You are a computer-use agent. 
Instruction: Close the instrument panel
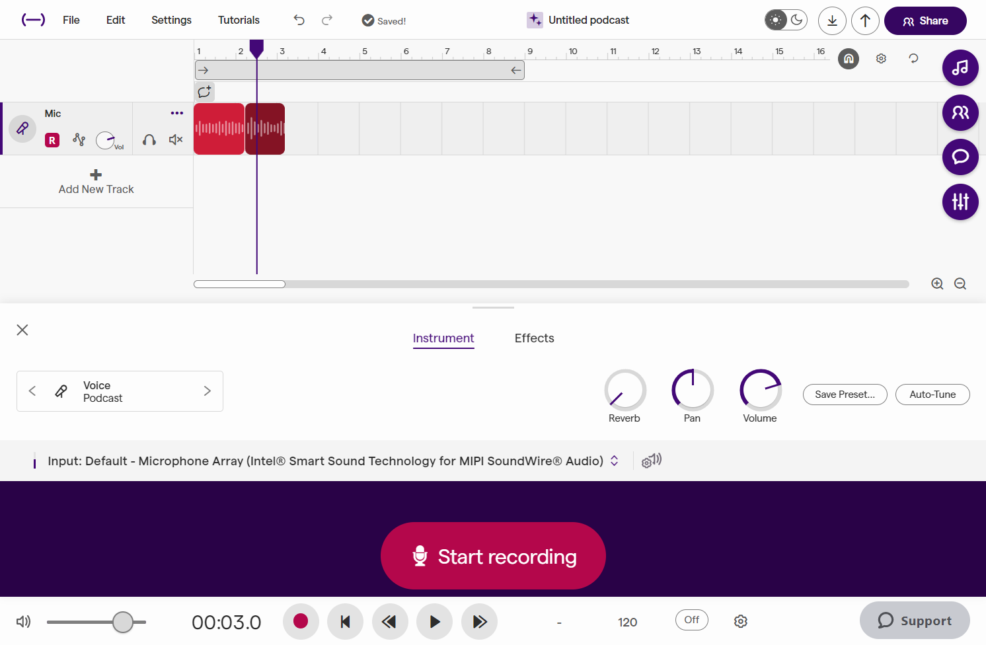[x=22, y=330]
